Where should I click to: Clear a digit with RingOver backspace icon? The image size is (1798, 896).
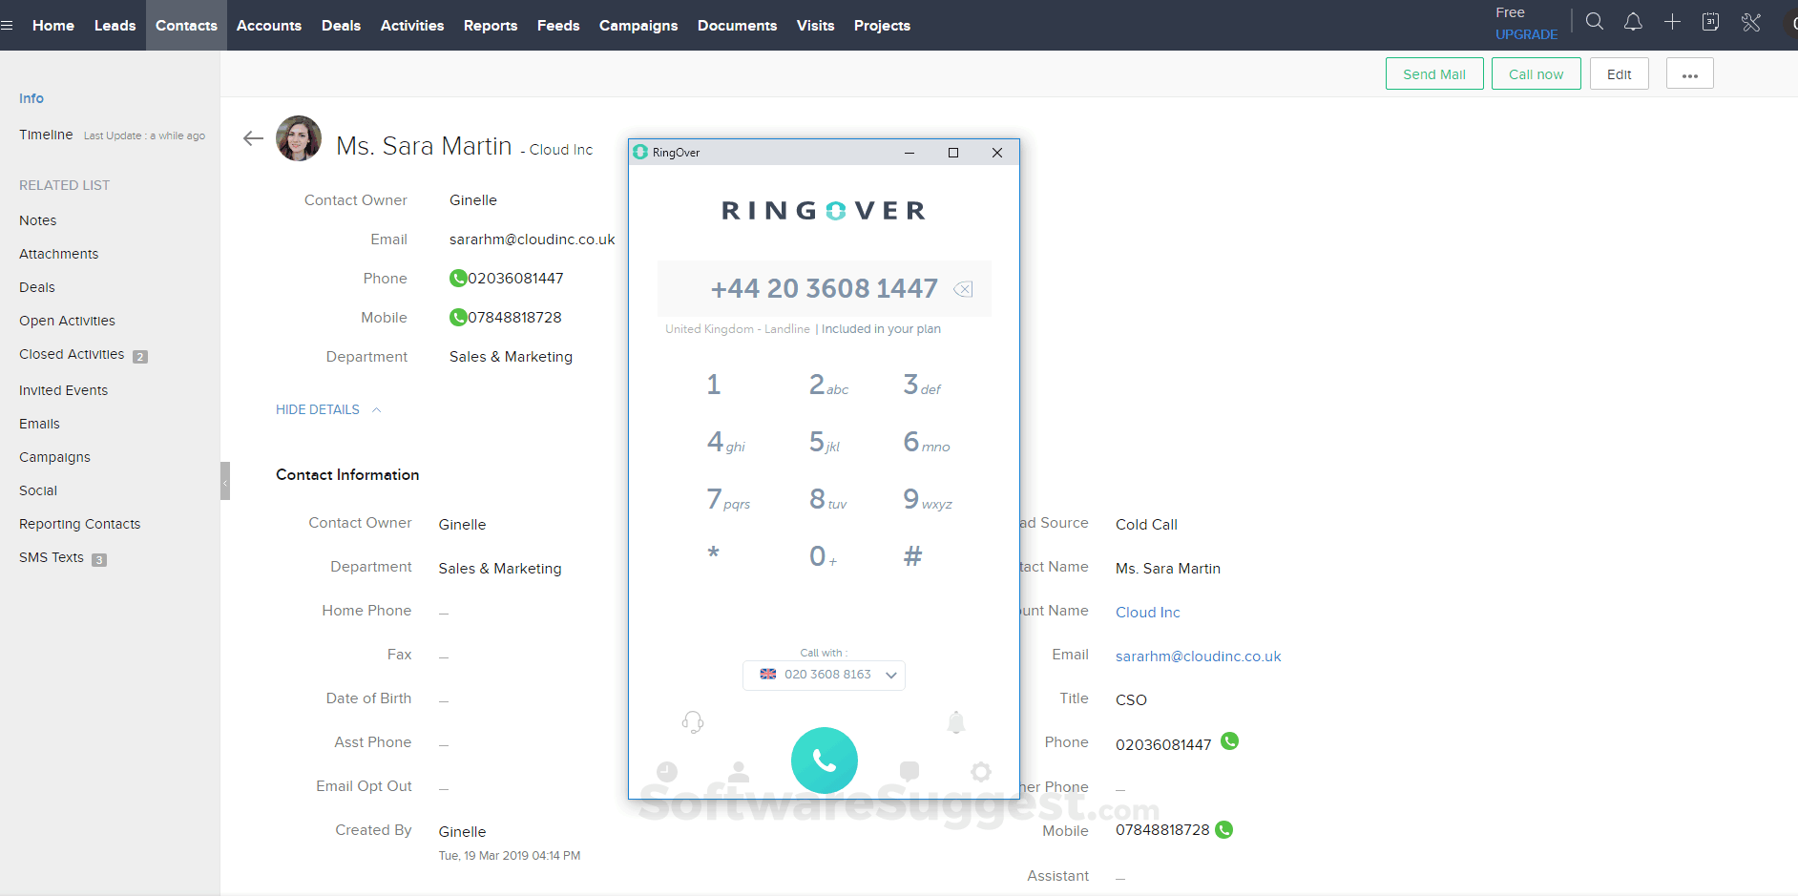(963, 289)
